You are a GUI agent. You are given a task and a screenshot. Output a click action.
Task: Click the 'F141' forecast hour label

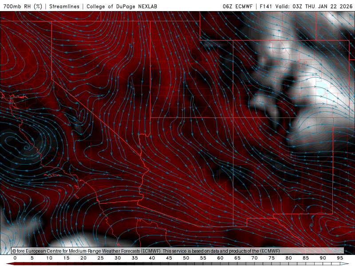(266, 6)
